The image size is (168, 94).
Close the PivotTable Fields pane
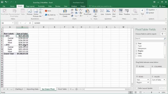pos(166,29)
